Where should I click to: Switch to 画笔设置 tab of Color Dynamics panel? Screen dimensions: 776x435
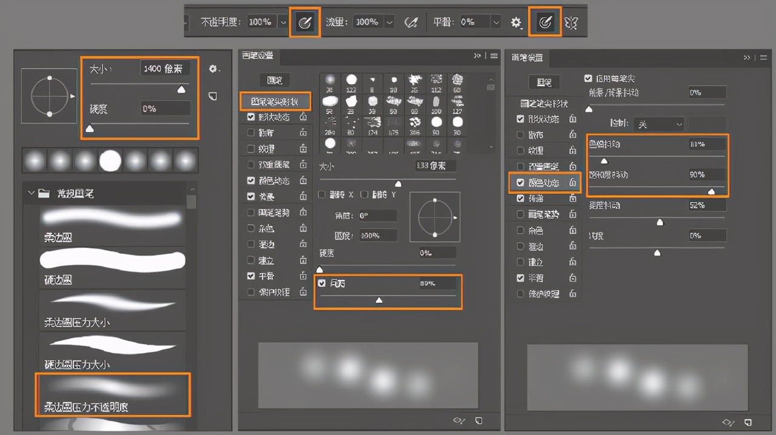click(x=527, y=57)
